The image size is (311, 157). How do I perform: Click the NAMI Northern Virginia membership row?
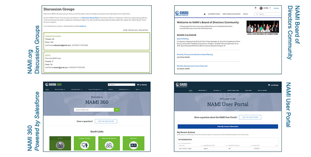pos(228,149)
